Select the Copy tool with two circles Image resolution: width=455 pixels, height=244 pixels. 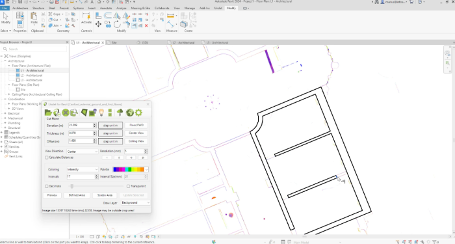pyautogui.click(x=108, y=25)
